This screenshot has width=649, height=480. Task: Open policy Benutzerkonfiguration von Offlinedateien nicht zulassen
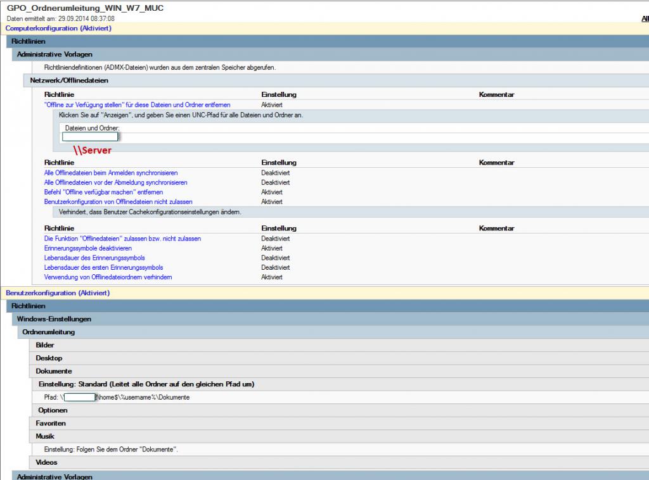point(119,202)
